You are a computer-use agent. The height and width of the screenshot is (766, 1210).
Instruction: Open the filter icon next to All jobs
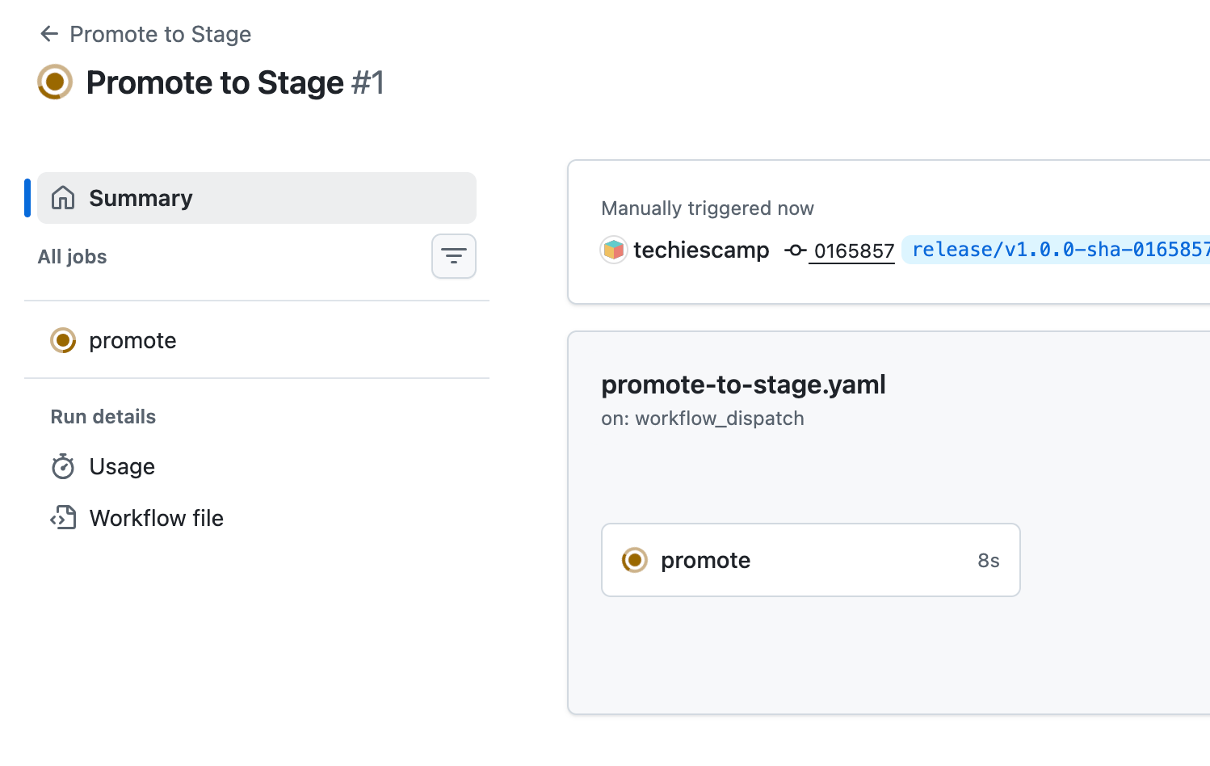point(453,256)
